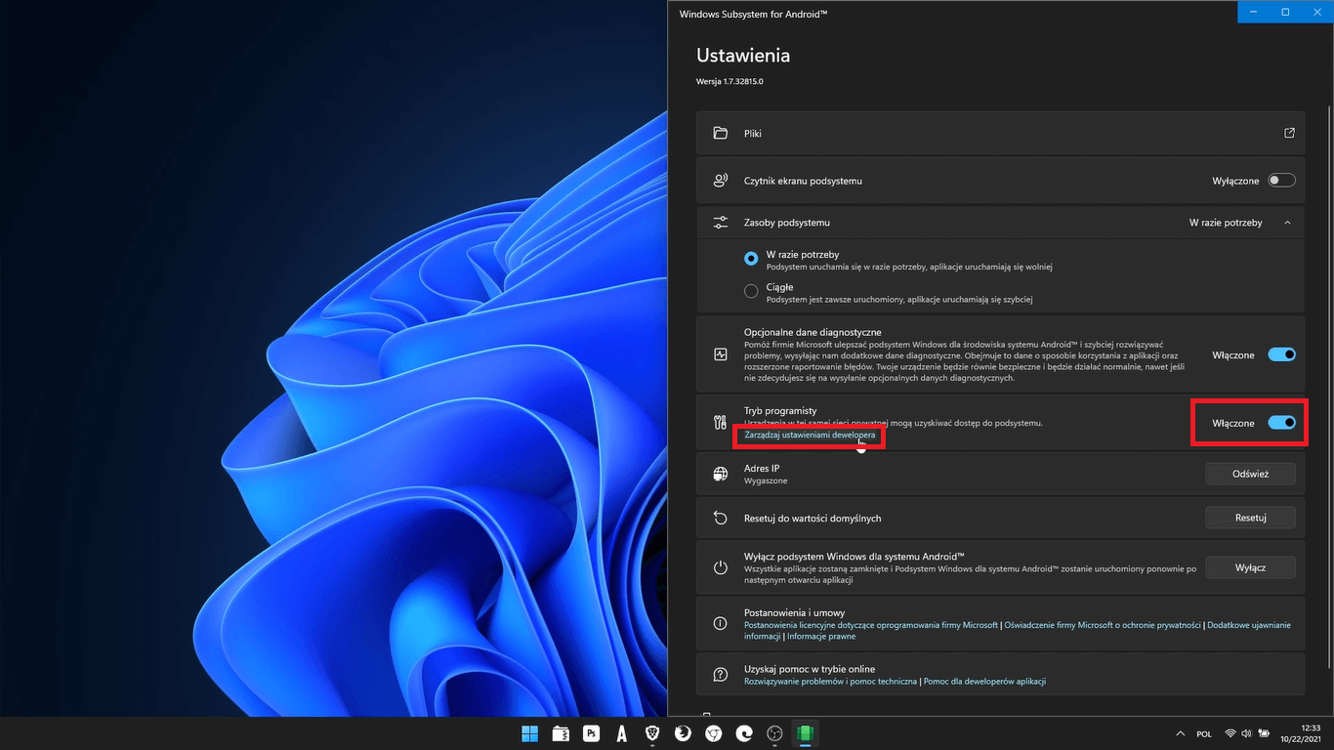Click the help question icon beside Uzyskaj pomoc
The image size is (1334, 750).
(x=721, y=675)
